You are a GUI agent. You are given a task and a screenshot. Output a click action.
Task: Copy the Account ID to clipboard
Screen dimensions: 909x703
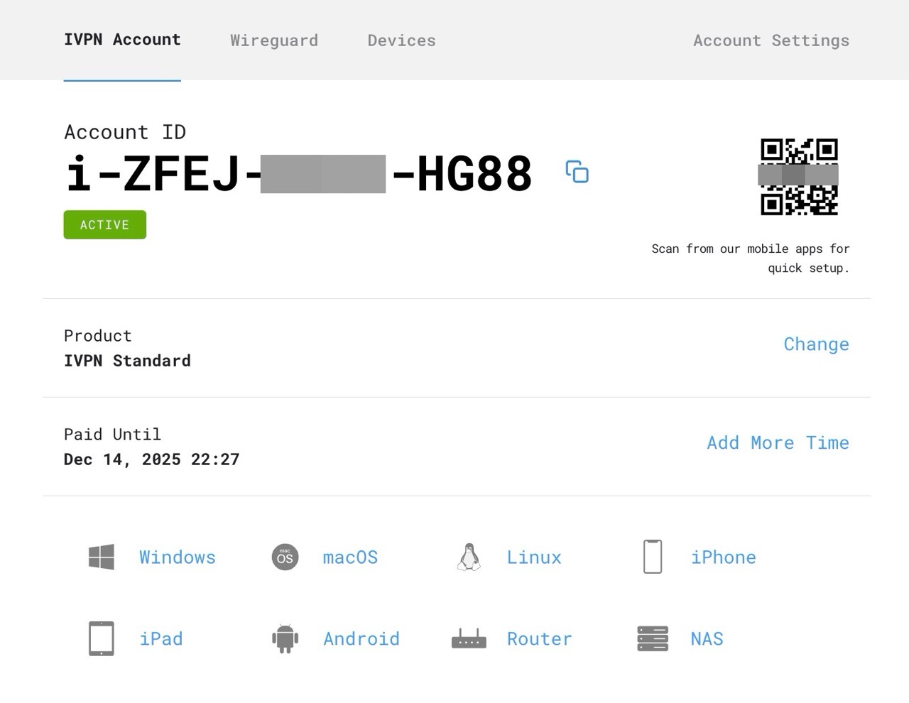coord(577,172)
